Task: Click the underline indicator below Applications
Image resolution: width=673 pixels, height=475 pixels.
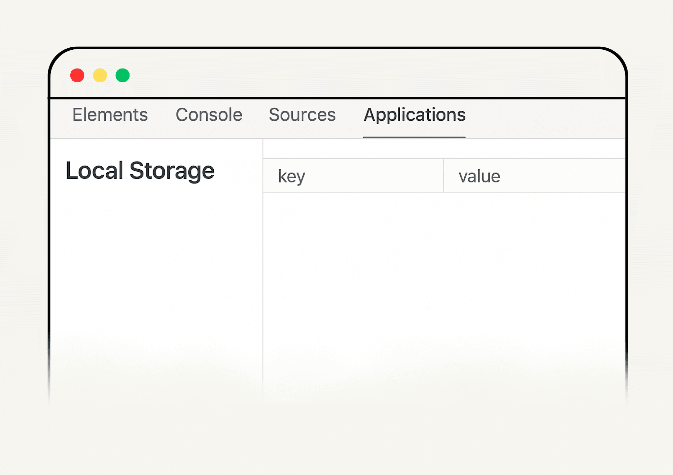Action: [x=415, y=137]
